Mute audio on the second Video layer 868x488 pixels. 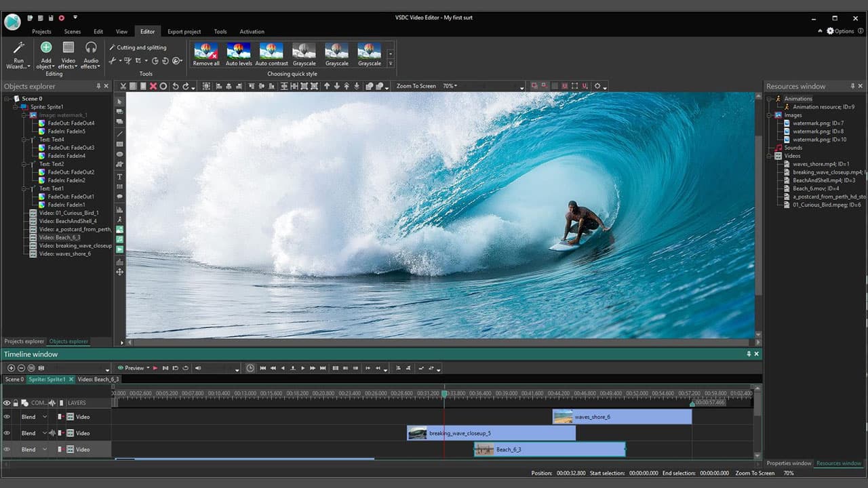[52, 433]
